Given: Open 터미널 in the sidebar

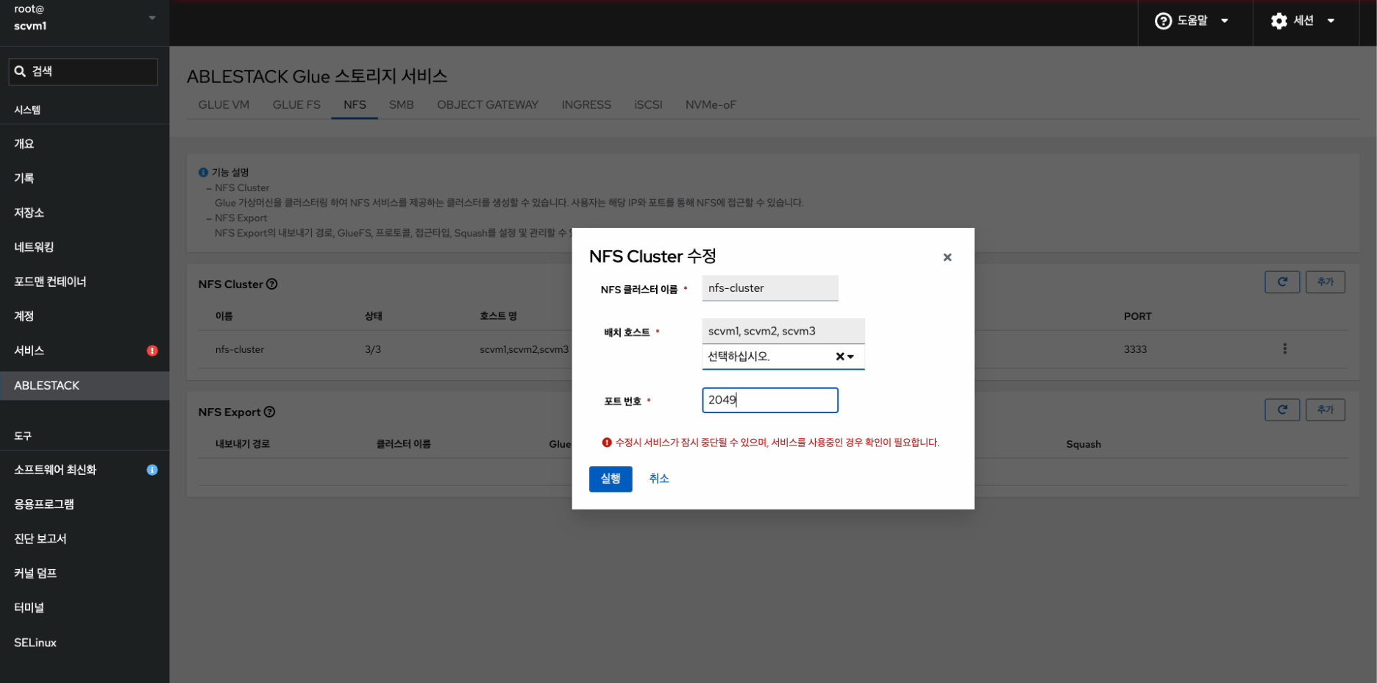Looking at the screenshot, I should tap(29, 608).
